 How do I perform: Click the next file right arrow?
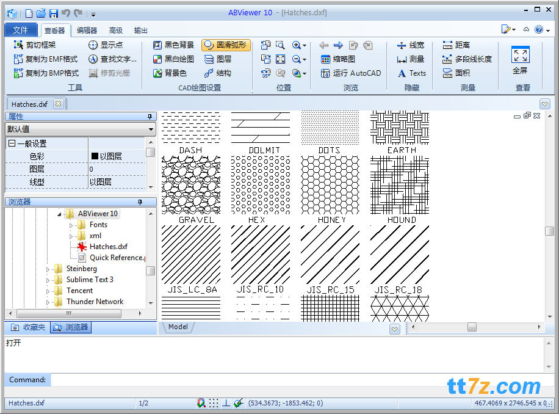click(338, 45)
